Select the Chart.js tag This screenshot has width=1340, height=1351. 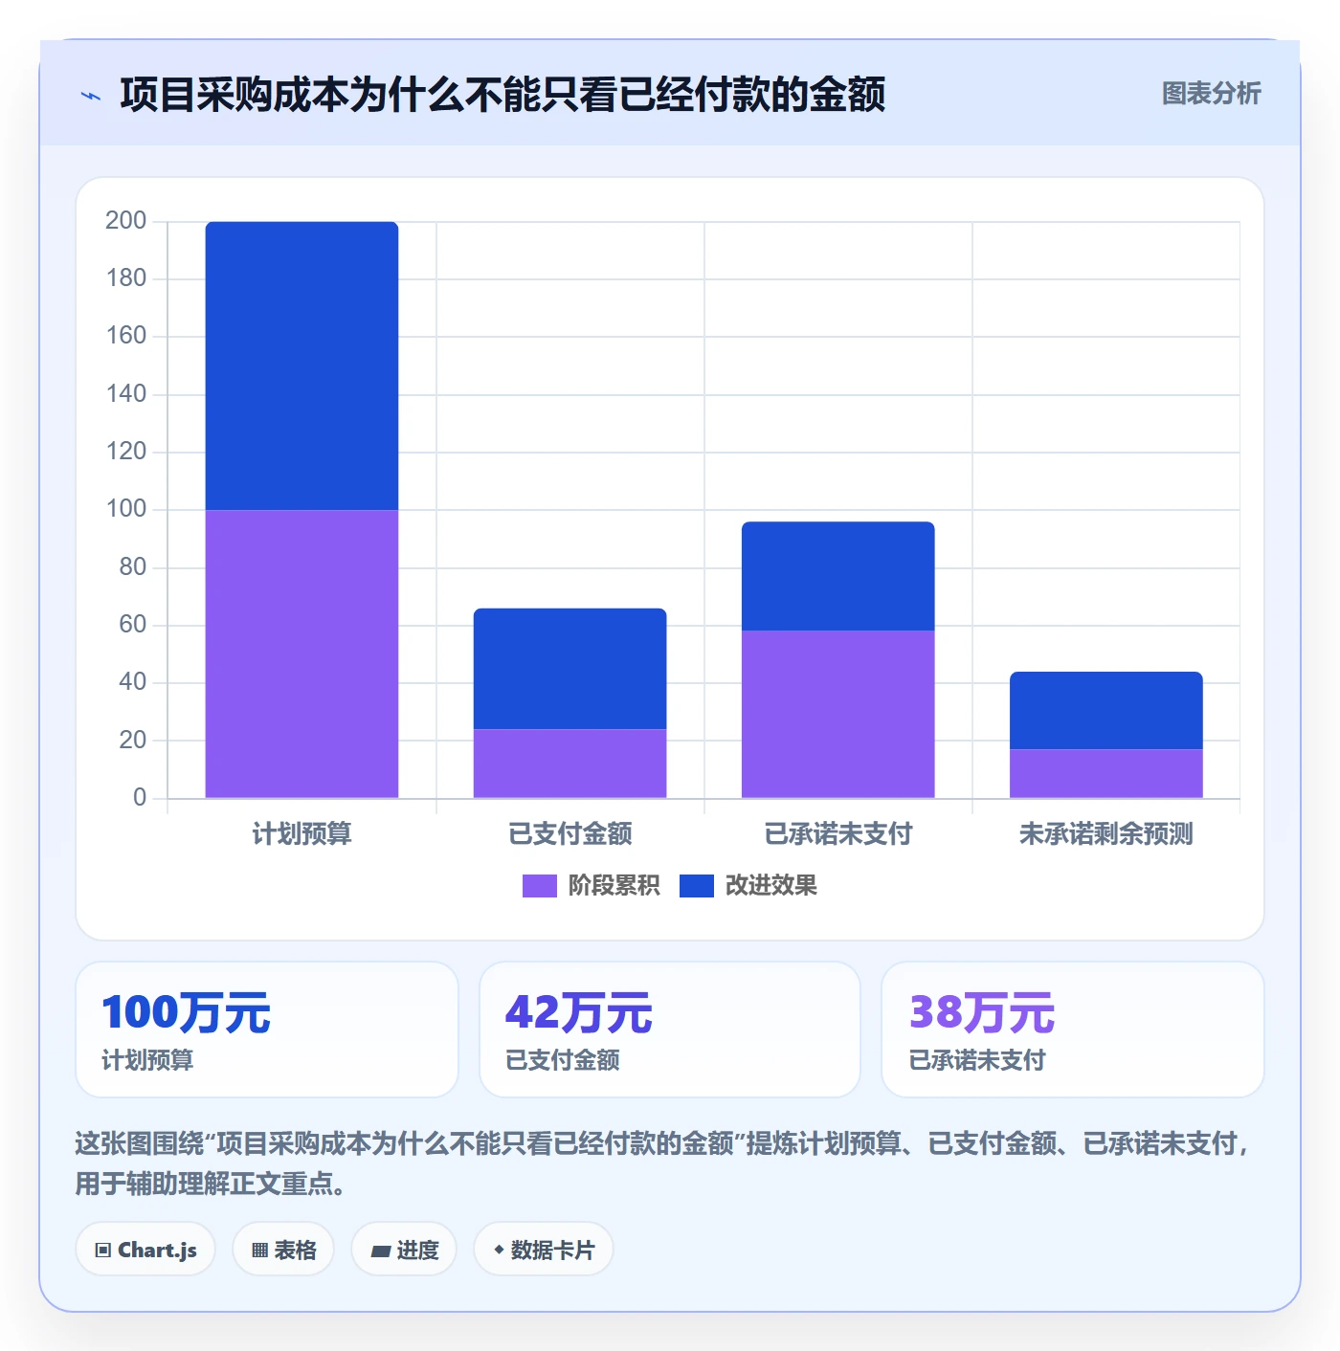145,1250
